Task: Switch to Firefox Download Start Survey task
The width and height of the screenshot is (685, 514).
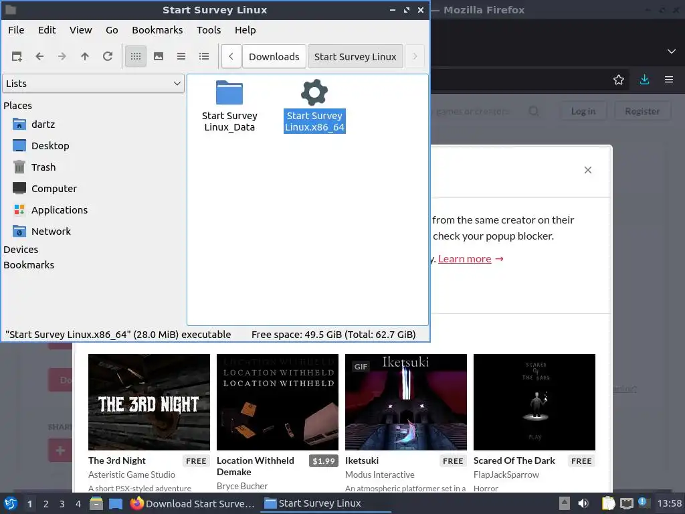Action: coord(192,503)
